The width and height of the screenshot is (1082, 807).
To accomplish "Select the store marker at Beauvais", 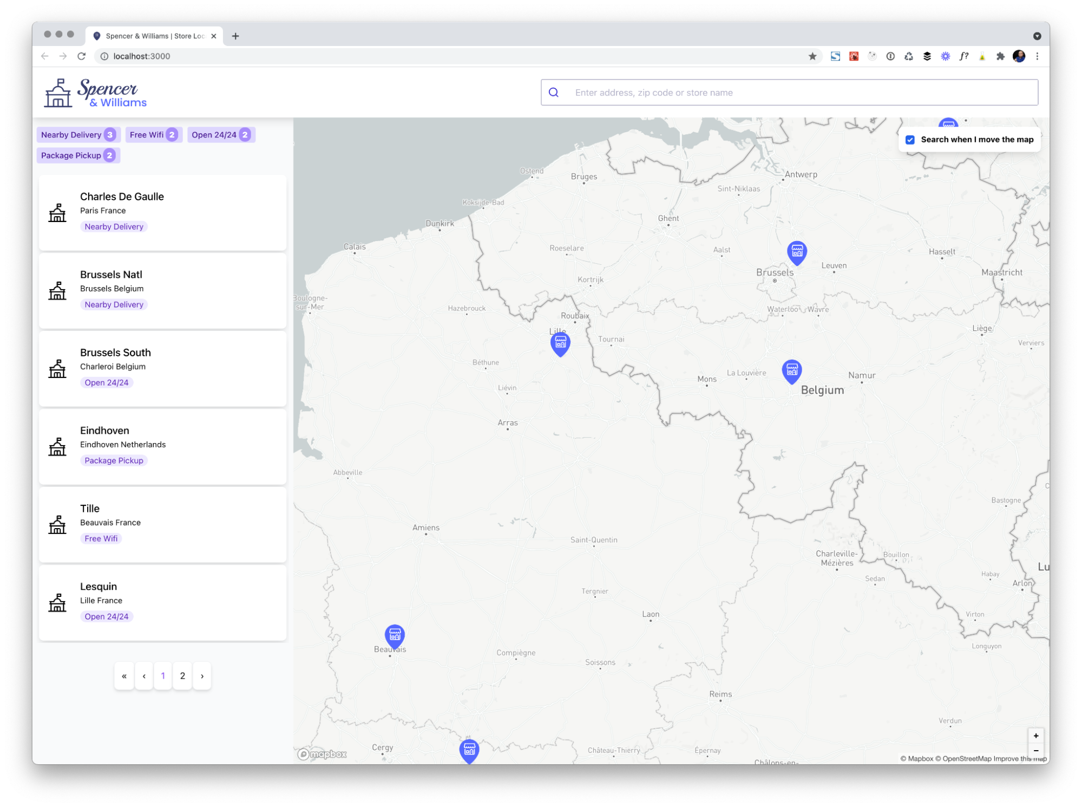I will [x=395, y=636].
